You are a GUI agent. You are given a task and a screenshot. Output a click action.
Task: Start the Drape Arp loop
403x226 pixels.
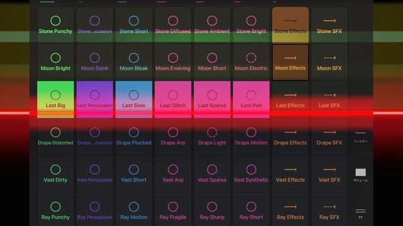coord(173,137)
